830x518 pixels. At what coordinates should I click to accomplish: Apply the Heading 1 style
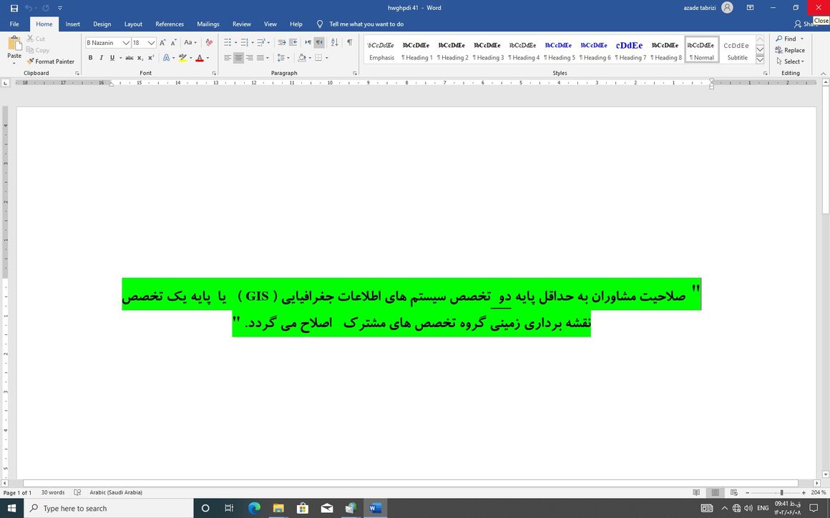[x=416, y=50]
